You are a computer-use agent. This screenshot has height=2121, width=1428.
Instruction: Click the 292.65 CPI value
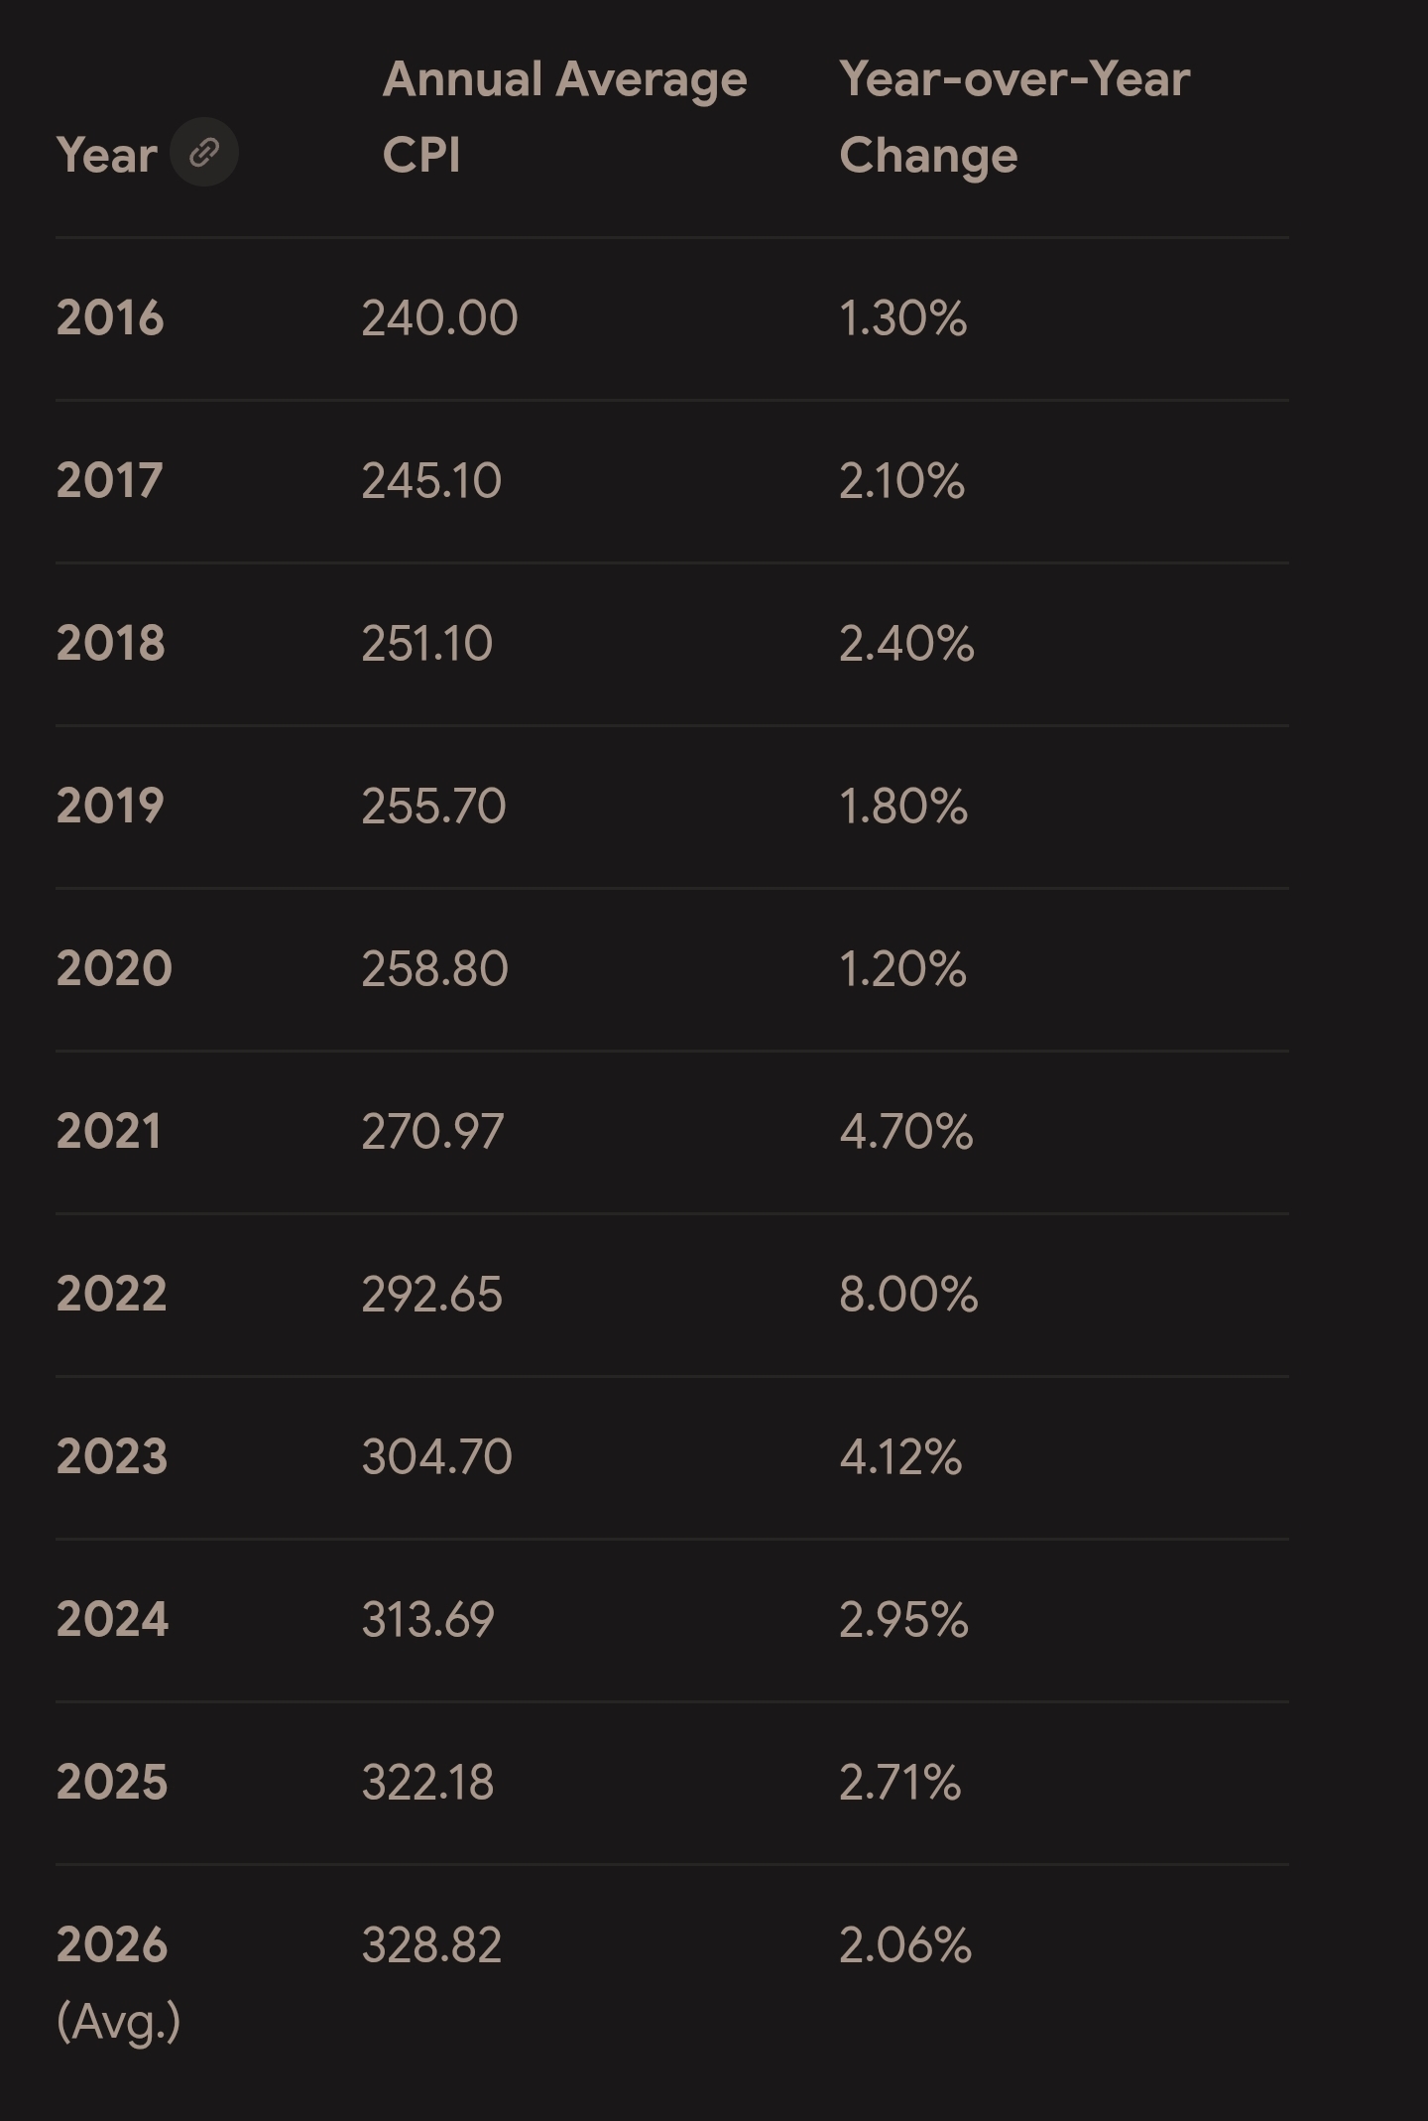pos(432,1295)
